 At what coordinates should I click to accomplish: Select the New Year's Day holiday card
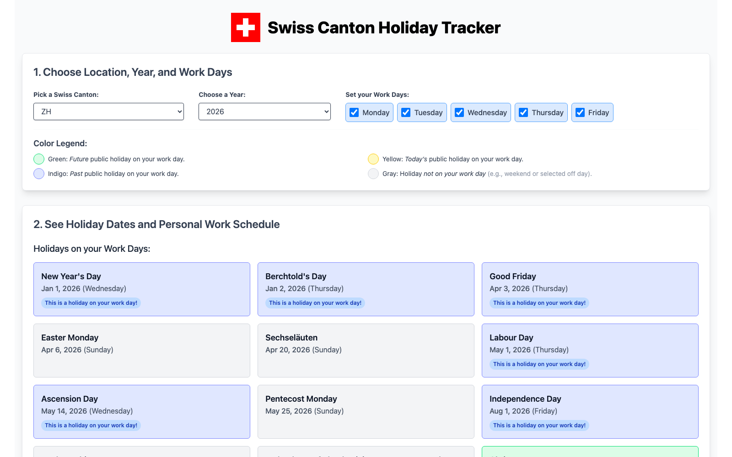(x=142, y=289)
